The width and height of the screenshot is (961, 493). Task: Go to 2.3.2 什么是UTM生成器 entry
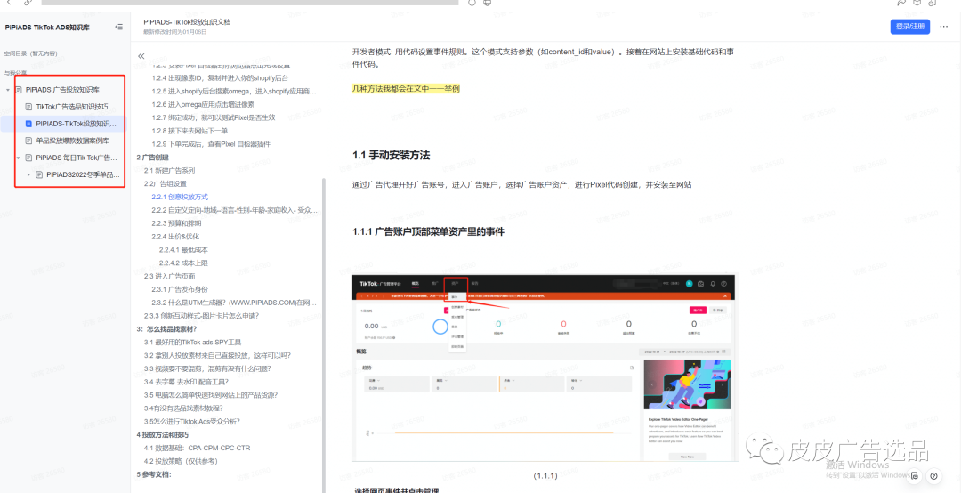coord(234,303)
